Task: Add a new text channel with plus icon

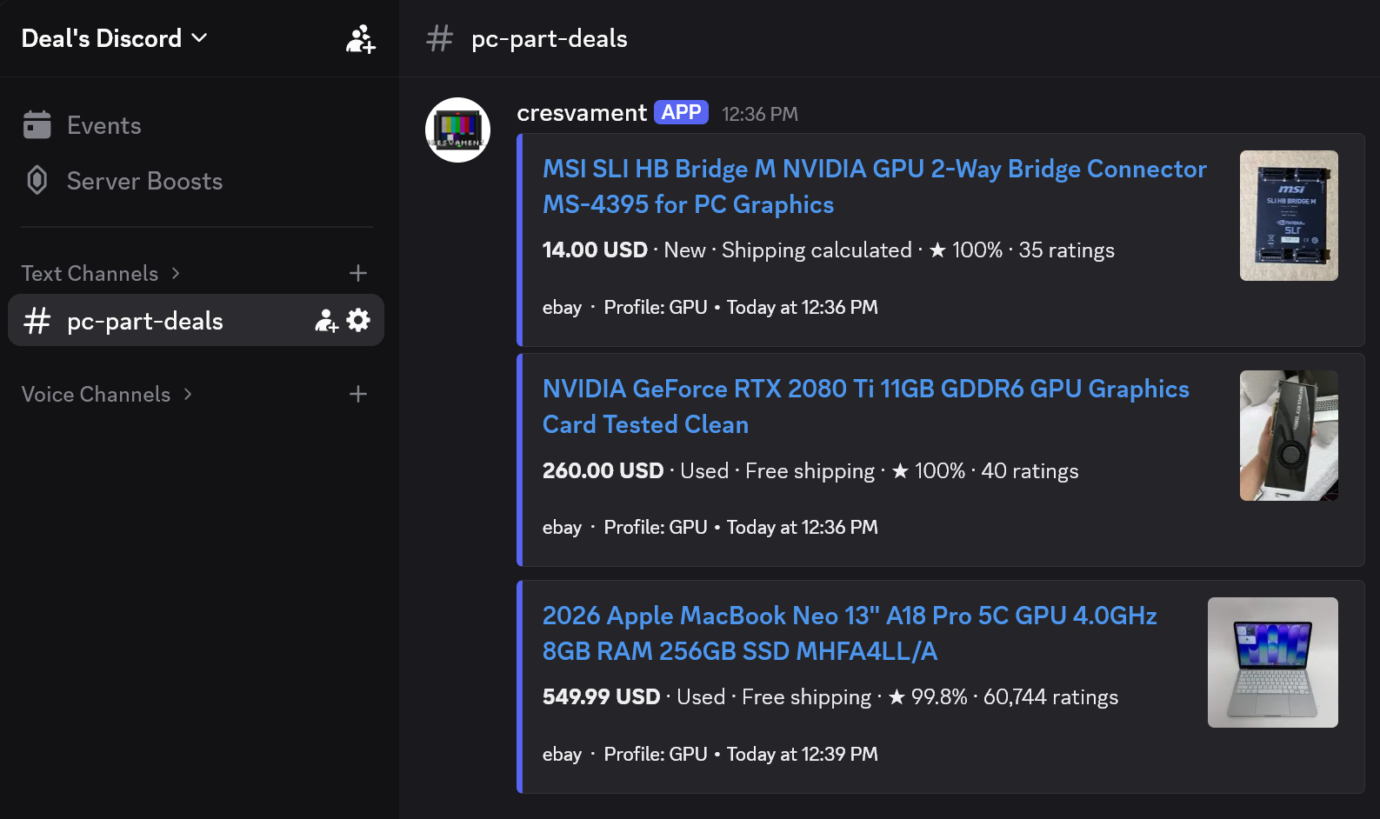Action: click(x=358, y=273)
